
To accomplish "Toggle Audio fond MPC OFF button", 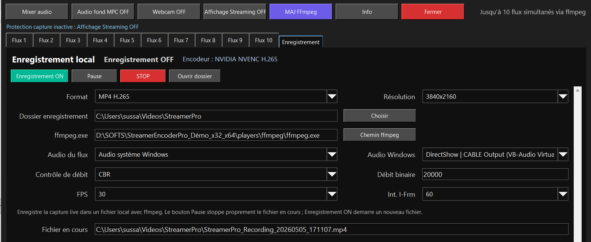I will click(x=103, y=12).
